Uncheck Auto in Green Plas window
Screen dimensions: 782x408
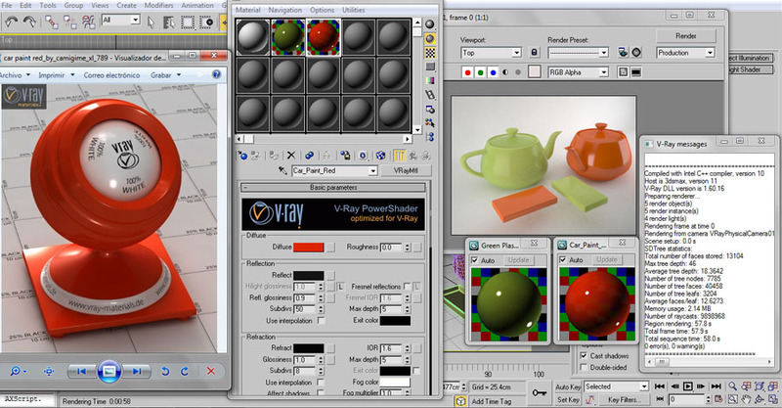click(x=475, y=260)
